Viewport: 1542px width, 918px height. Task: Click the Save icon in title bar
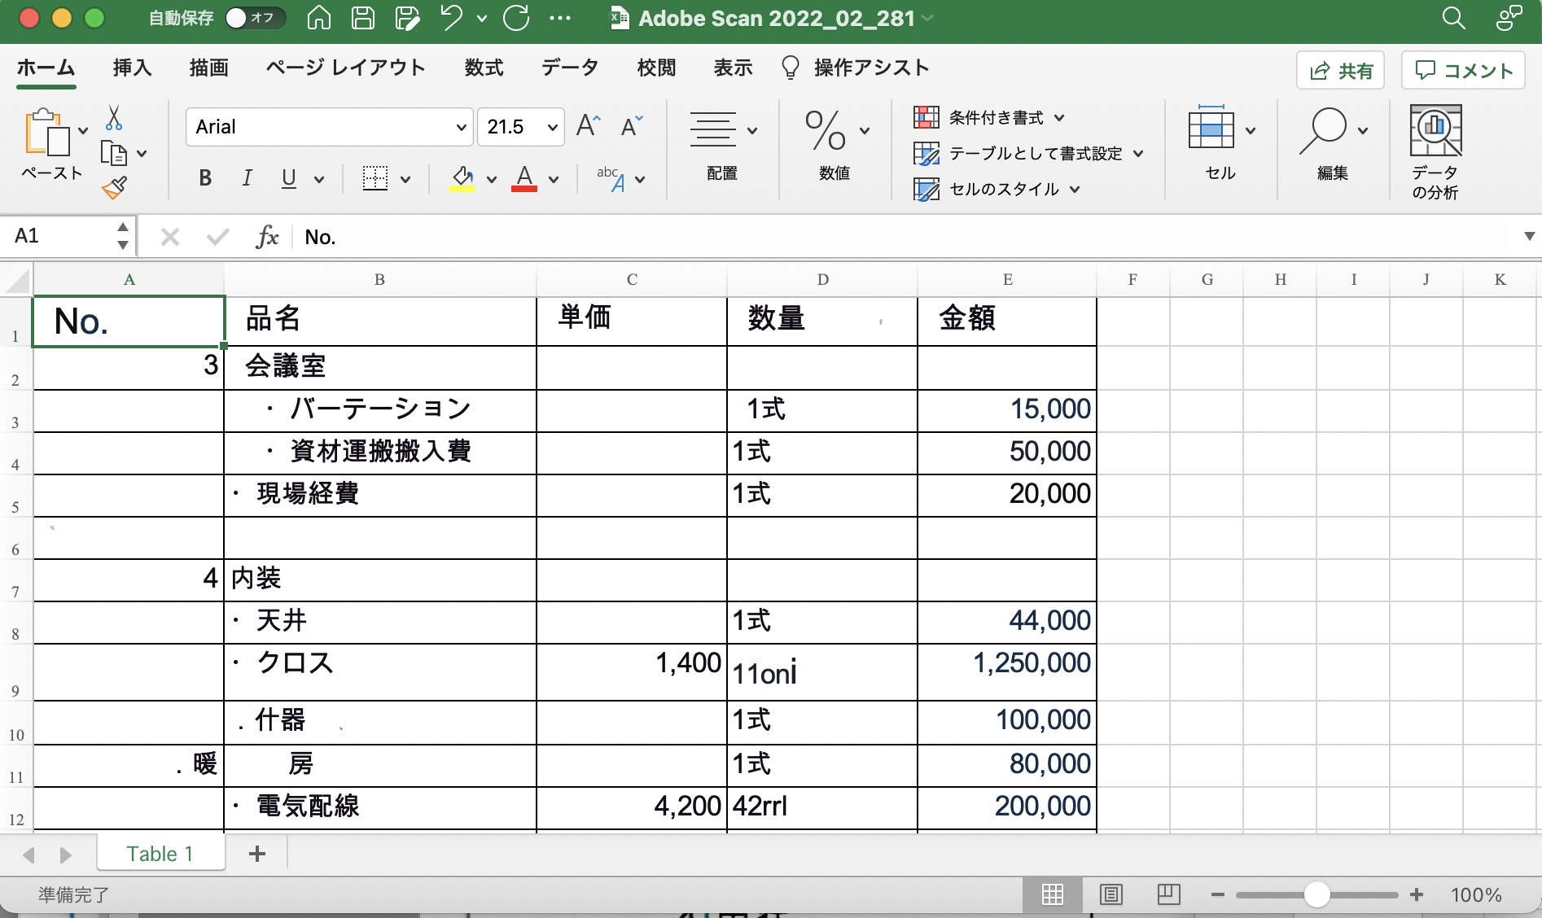coord(363,18)
